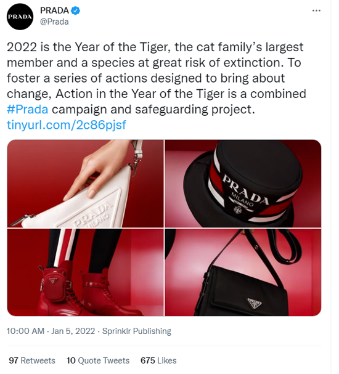Open the @Prada handle link
This screenshot has height=374, width=339.
(x=54, y=22)
